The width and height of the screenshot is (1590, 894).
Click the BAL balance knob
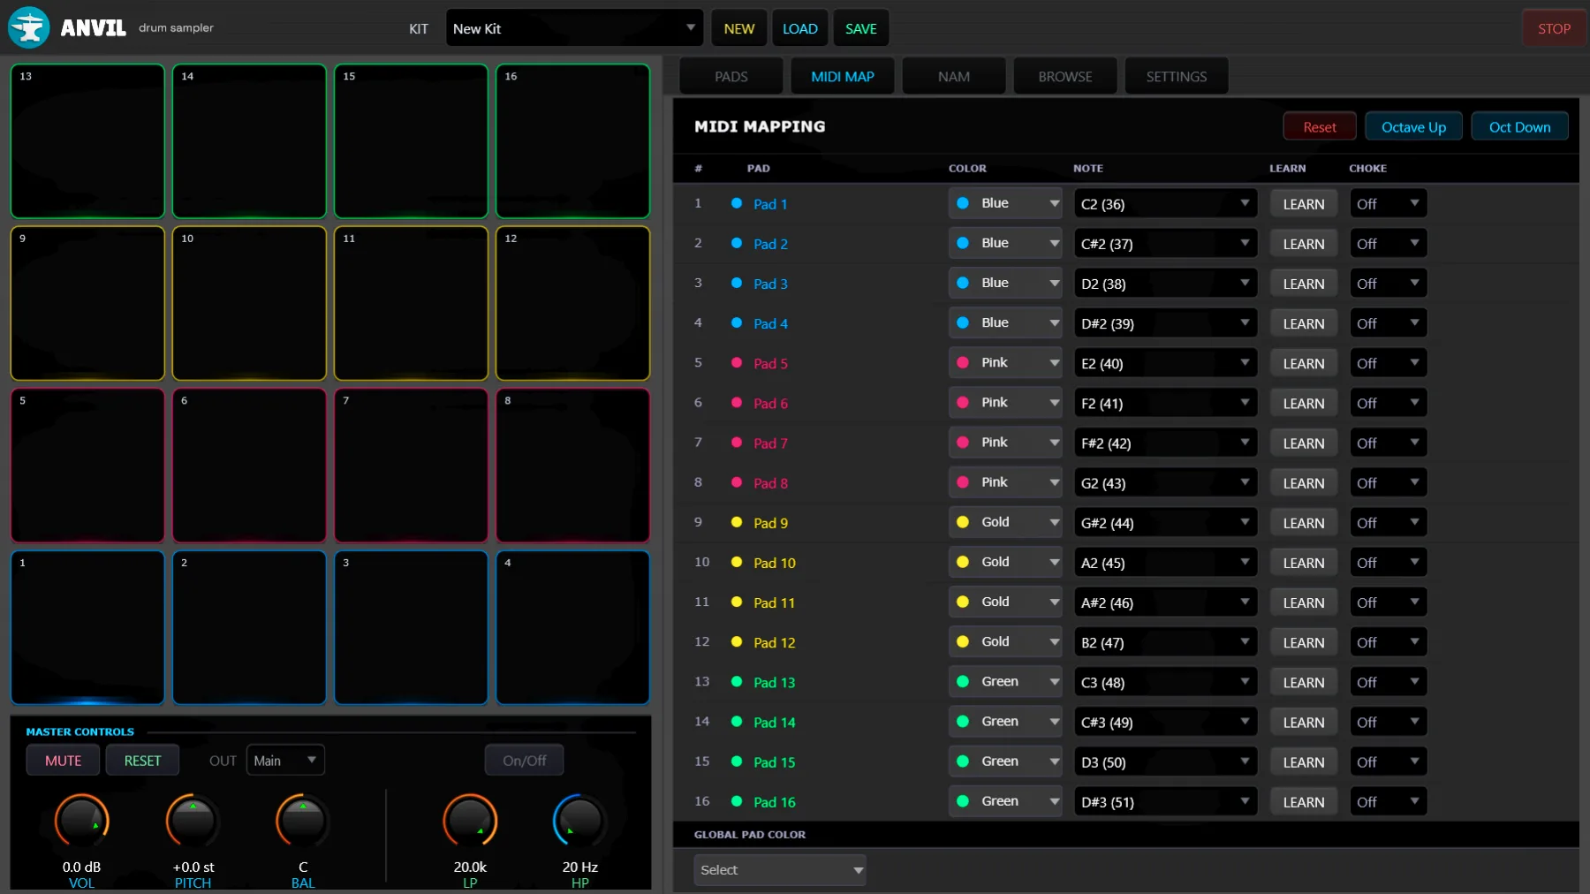[303, 821]
